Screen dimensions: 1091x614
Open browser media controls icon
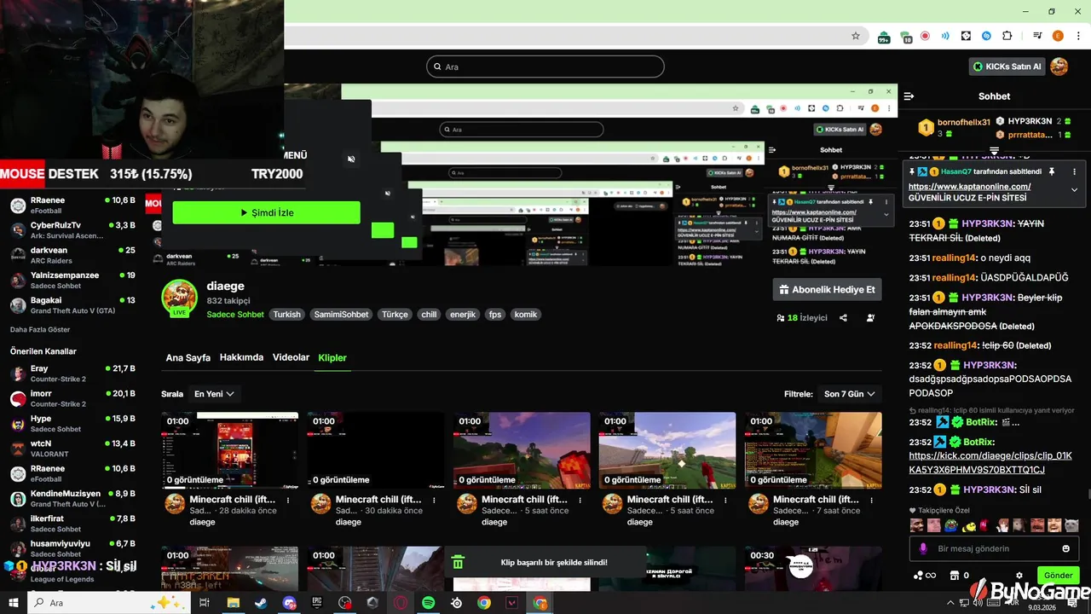[x=1037, y=36]
